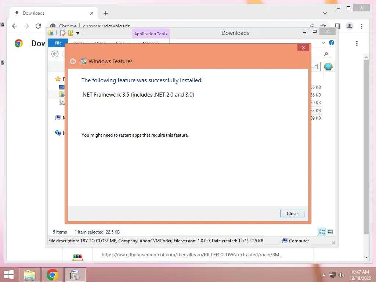Click the Windows Features back arrow

73,61
